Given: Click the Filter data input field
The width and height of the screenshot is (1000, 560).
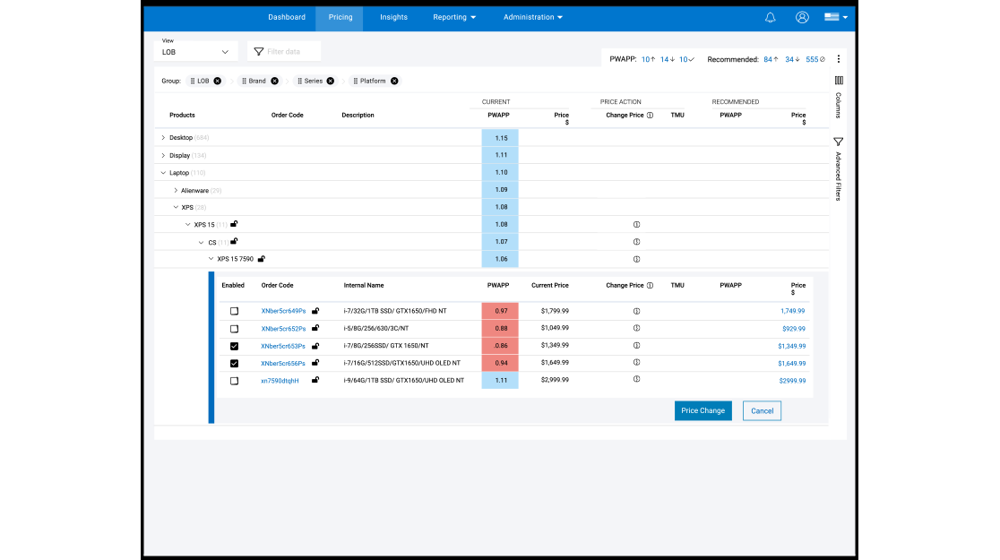Looking at the screenshot, I should click(284, 52).
